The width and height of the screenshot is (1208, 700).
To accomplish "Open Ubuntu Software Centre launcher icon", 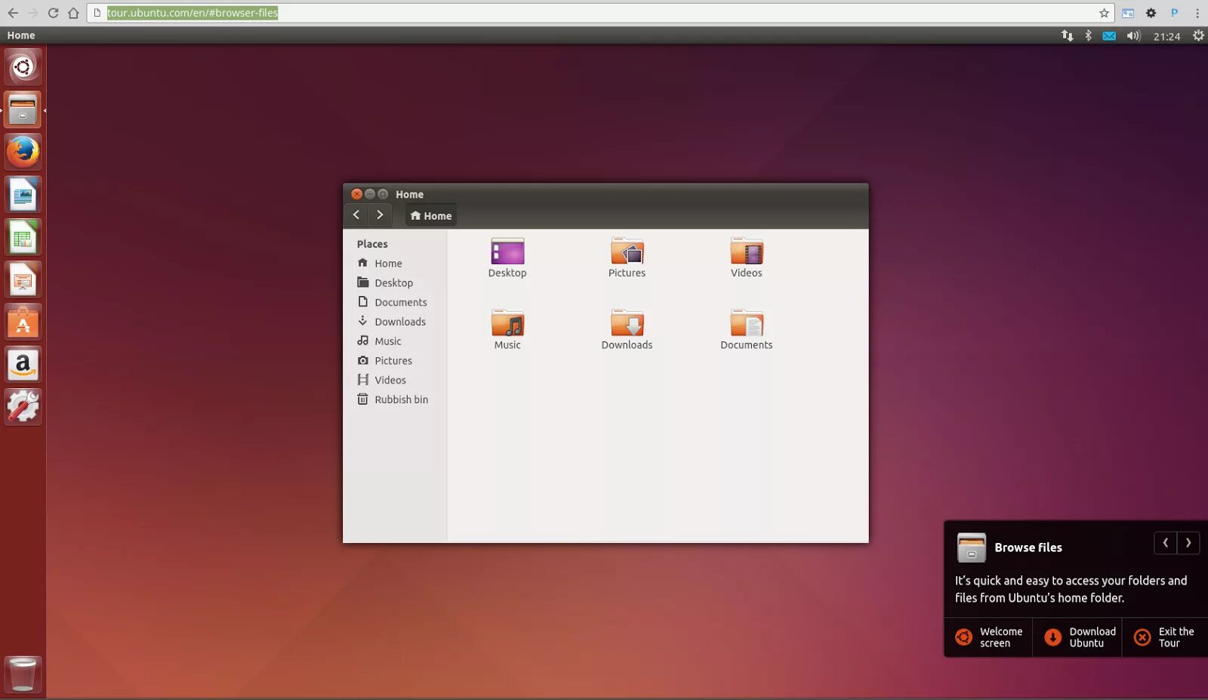I will click(x=23, y=322).
